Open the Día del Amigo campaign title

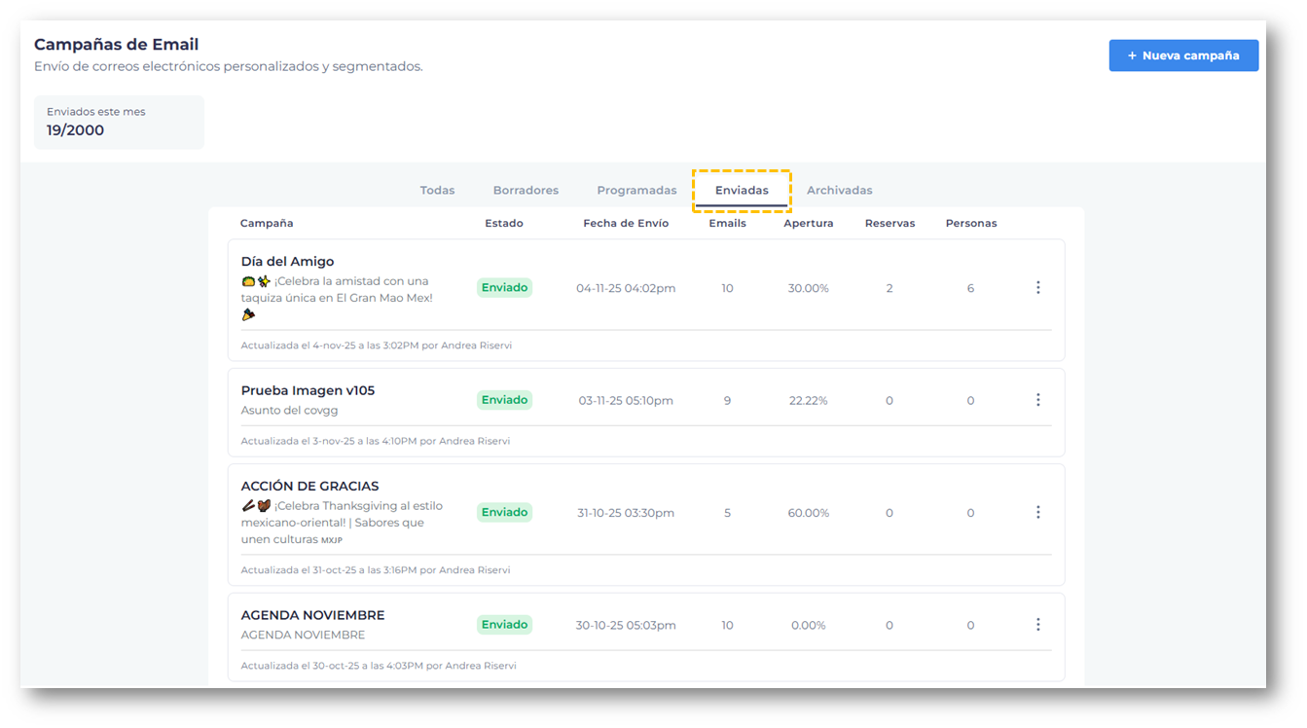coord(287,262)
